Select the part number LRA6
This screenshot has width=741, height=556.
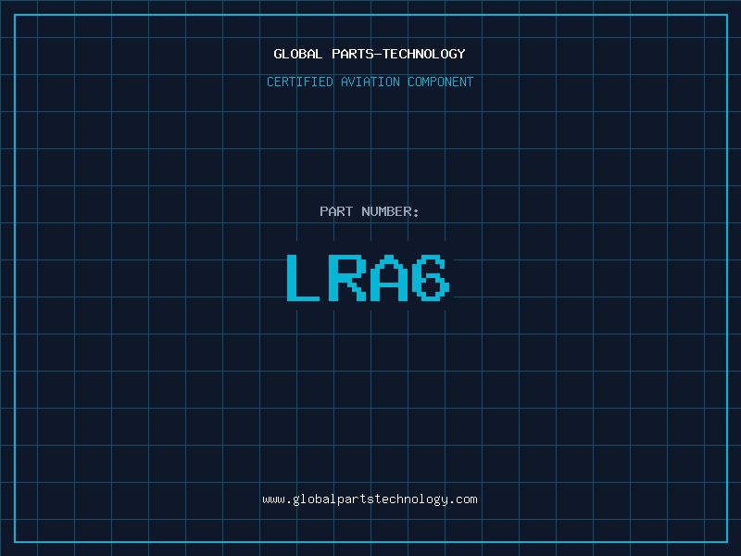point(368,277)
